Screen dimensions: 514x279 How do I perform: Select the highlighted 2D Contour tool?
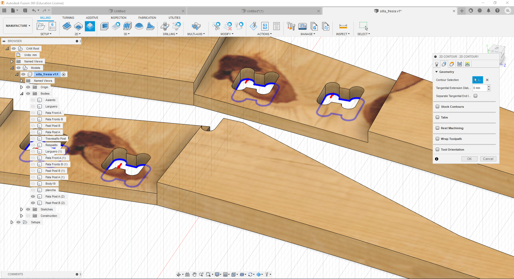90,26
